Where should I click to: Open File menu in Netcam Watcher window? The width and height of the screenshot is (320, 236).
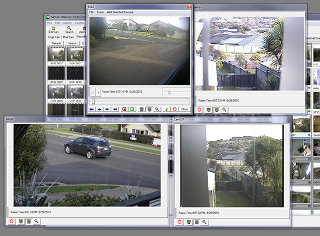[x=49, y=23]
